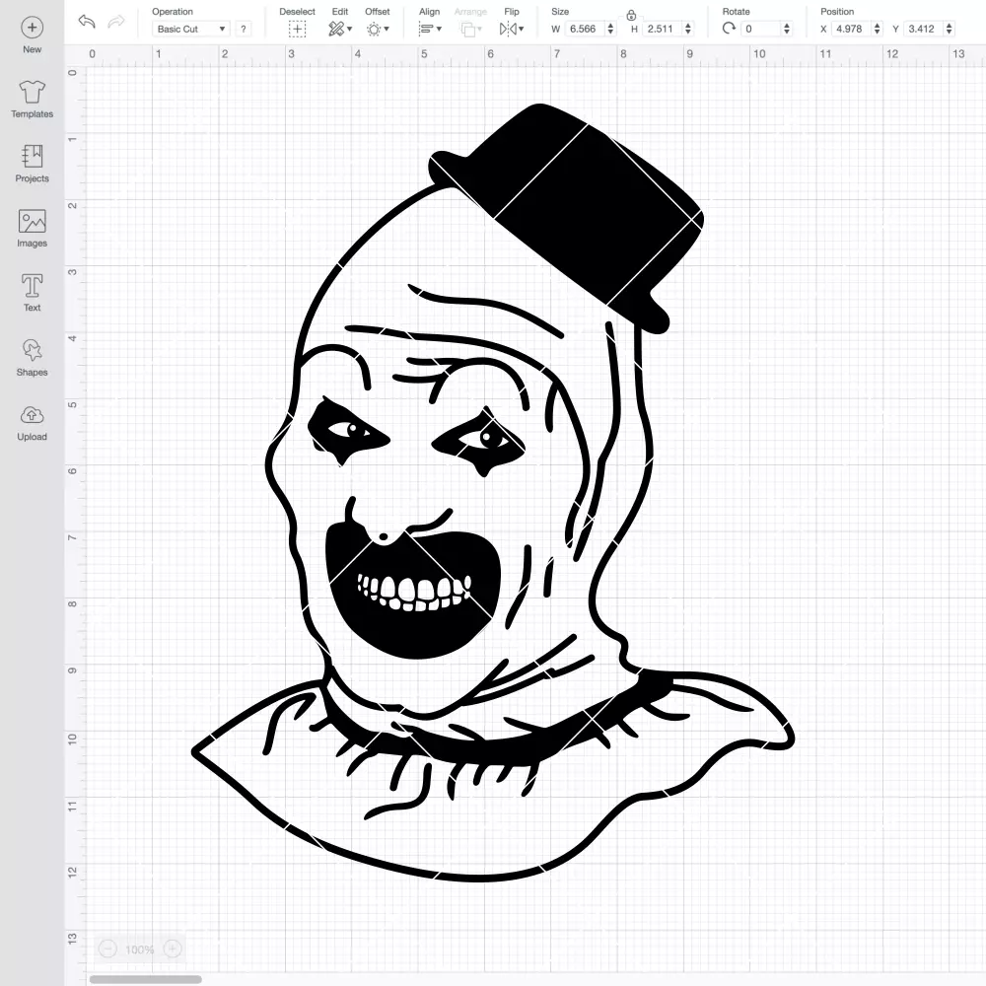Zoom in with the plus button

point(173,949)
